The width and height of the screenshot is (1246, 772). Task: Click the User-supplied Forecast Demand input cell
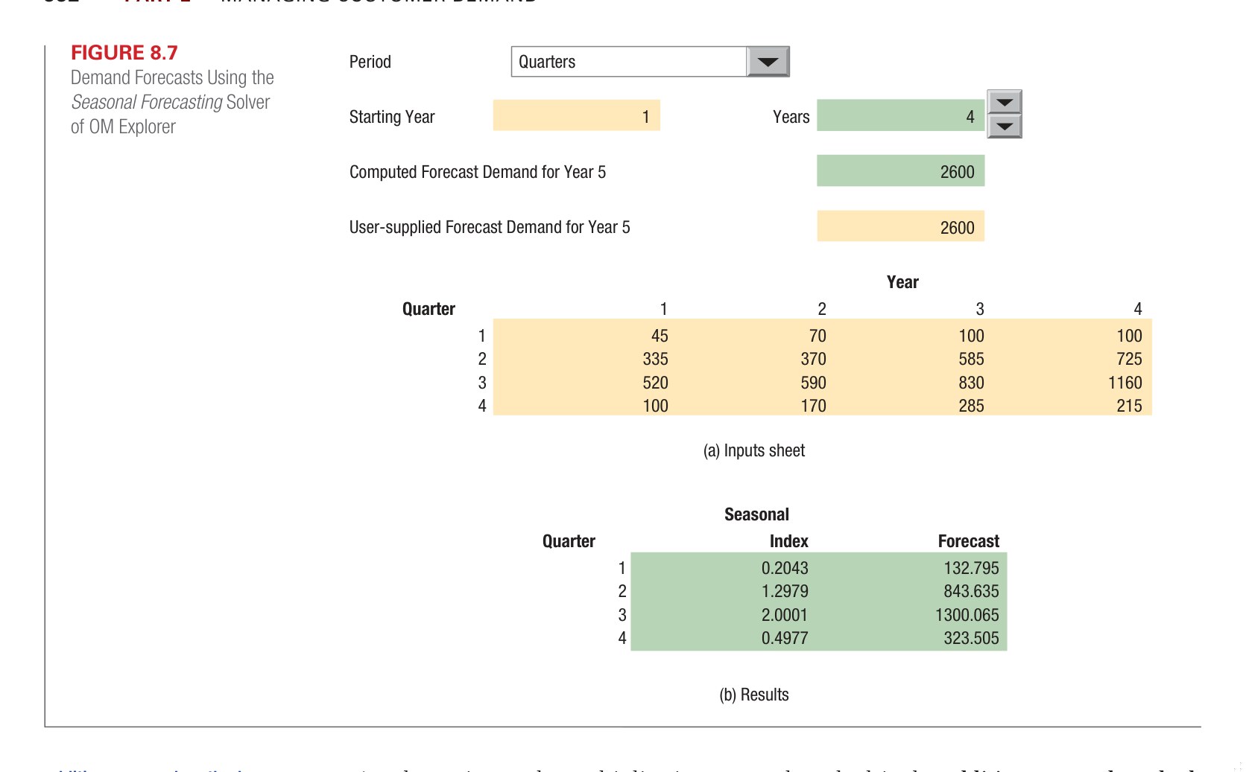coord(899,226)
